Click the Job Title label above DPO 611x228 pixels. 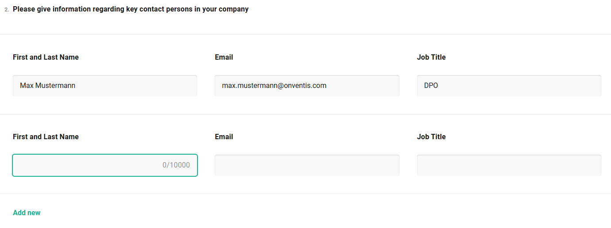coord(431,57)
